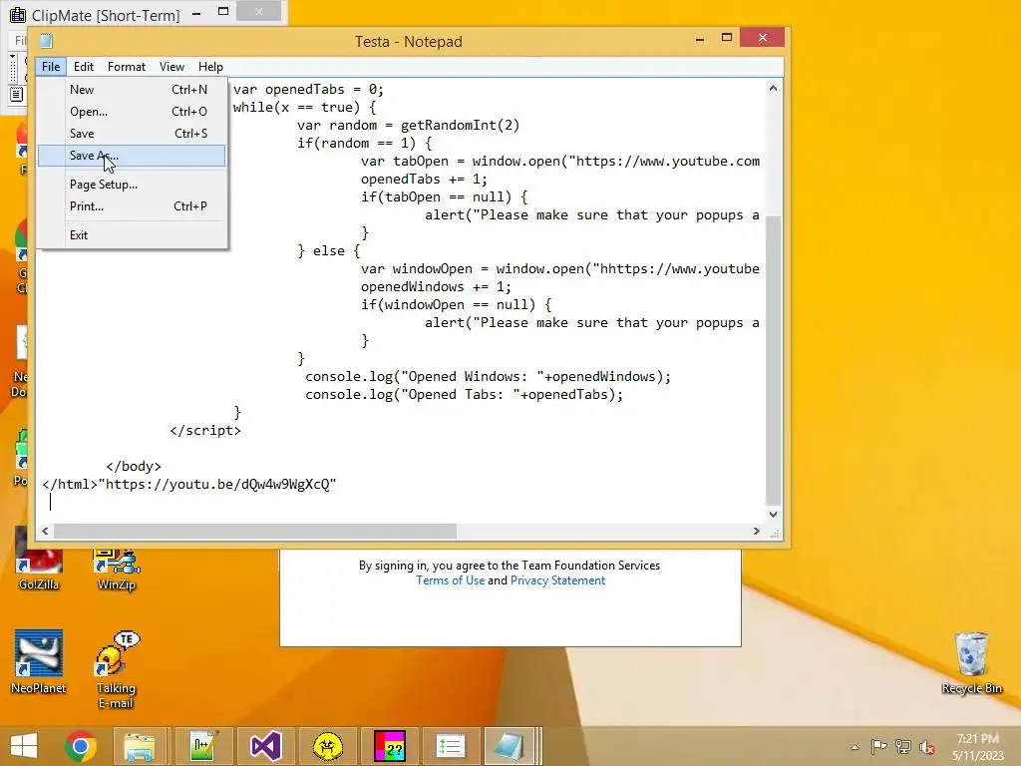Click the line 'var openedTabs = 0;'
The height and width of the screenshot is (766, 1021).
coord(309,89)
